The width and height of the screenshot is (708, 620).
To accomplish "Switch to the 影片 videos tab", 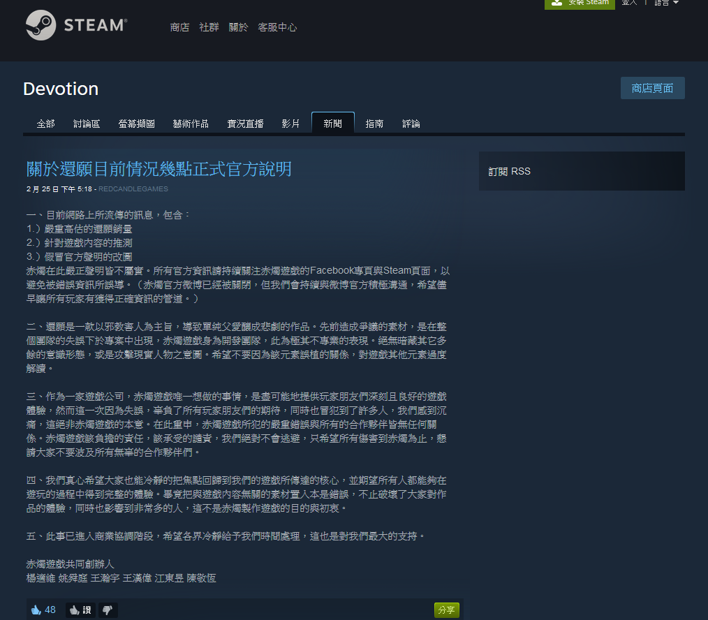I will pos(290,124).
